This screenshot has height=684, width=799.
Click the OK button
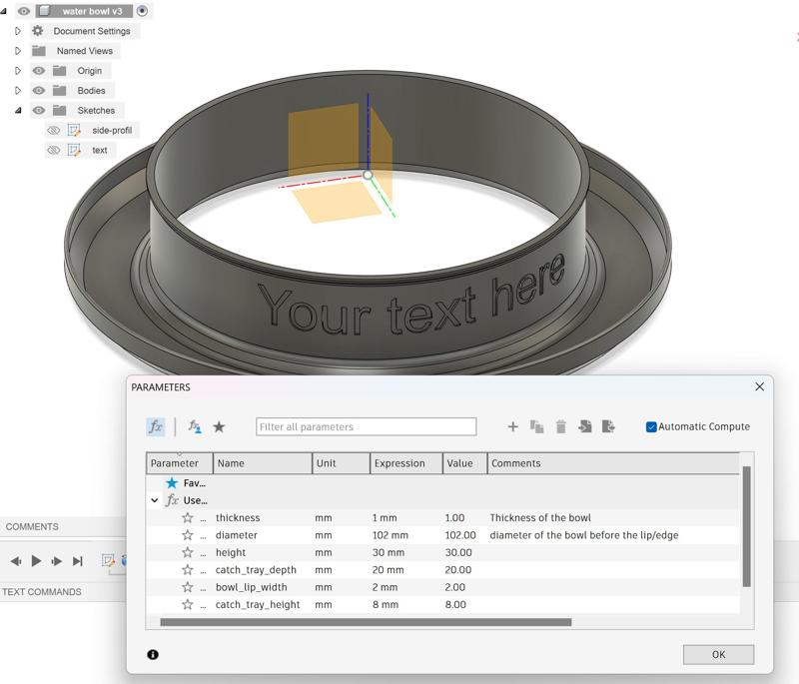point(718,654)
